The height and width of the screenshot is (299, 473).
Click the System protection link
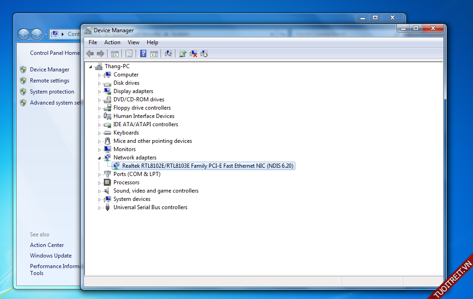tap(52, 92)
